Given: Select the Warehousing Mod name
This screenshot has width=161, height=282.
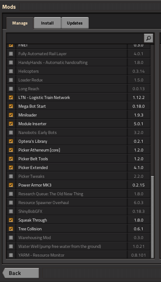Looking at the screenshot, I should click(x=35, y=238).
